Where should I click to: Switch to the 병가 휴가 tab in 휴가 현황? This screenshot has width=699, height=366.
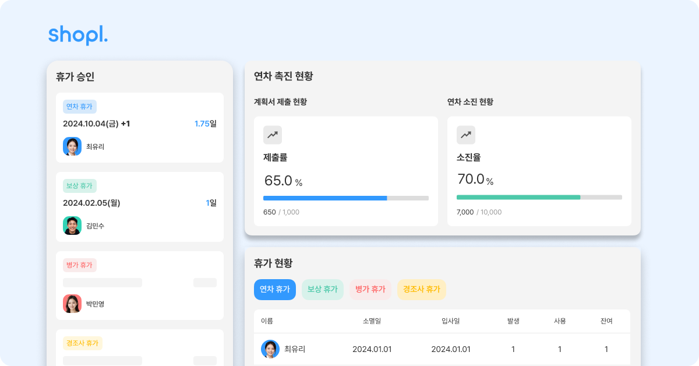[x=370, y=290]
